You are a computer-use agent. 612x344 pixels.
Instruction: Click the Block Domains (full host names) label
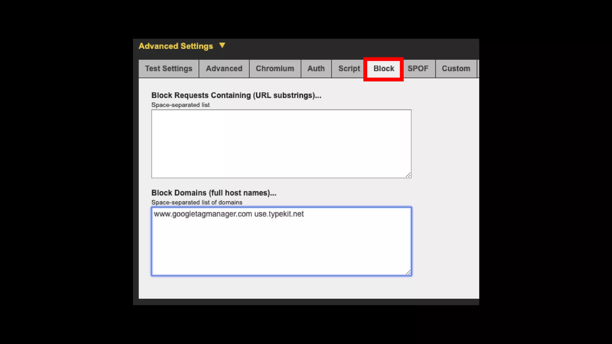214,193
